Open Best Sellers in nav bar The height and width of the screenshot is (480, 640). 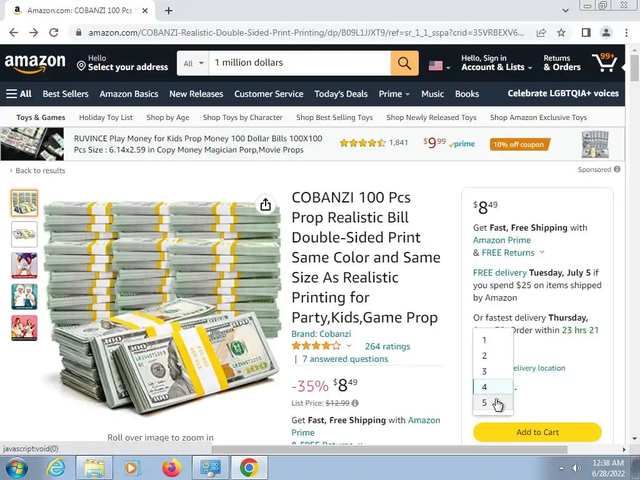[x=65, y=94]
